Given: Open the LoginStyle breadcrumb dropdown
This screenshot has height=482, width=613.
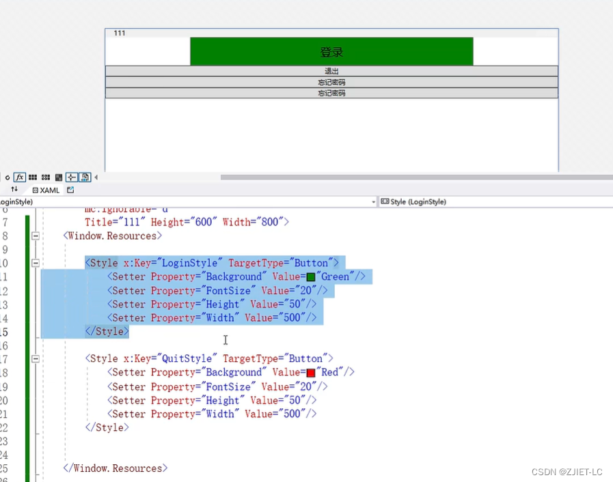Looking at the screenshot, I should coord(373,201).
